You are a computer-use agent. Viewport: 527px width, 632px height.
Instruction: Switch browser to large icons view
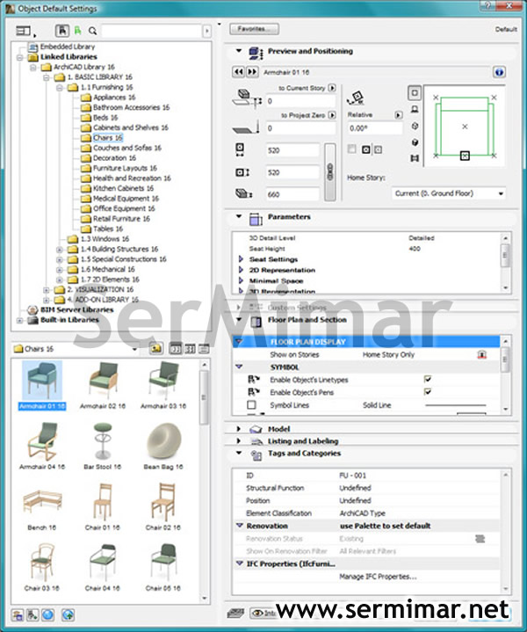point(176,349)
